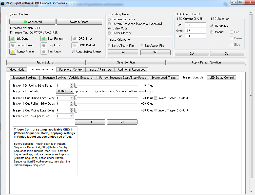This screenshot has height=195, width=255.
Task: Click the Red LED current field
Action: click(195, 25)
